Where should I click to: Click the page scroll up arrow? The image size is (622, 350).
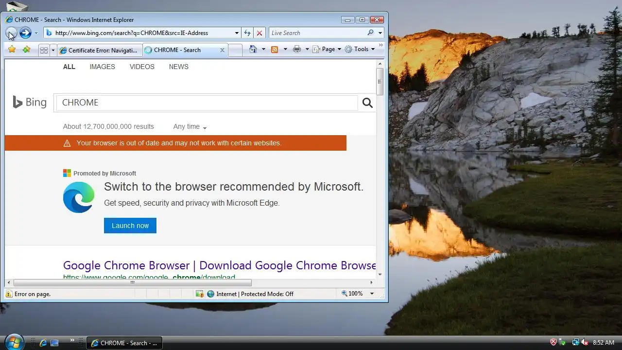(x=380, y=63)
